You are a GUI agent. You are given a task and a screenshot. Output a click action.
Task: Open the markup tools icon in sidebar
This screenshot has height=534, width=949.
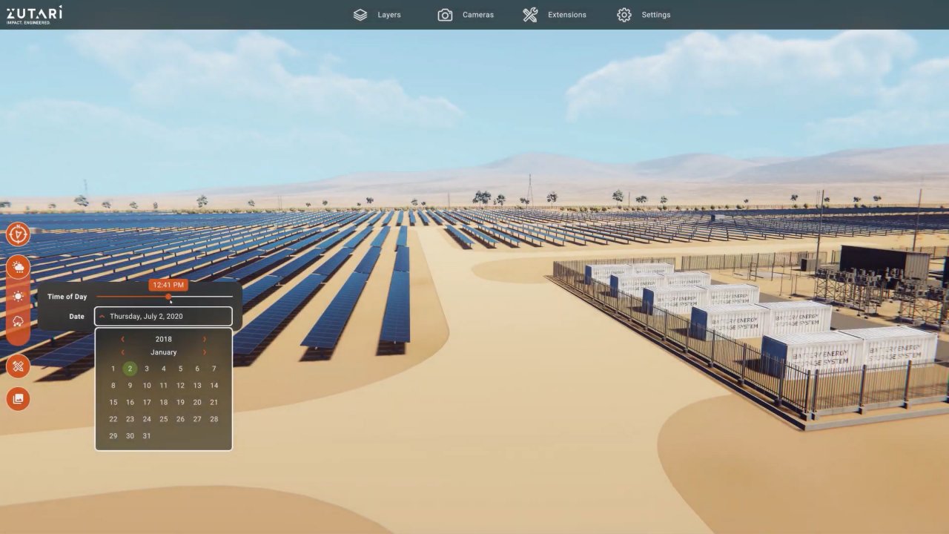pyautogui.click(x=18, y=366)
